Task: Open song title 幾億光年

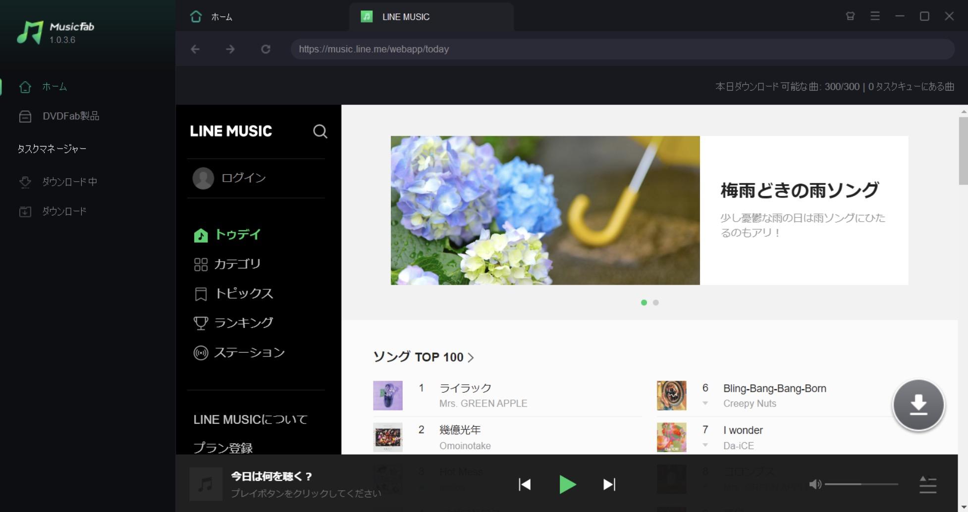Action: (460, 430)
